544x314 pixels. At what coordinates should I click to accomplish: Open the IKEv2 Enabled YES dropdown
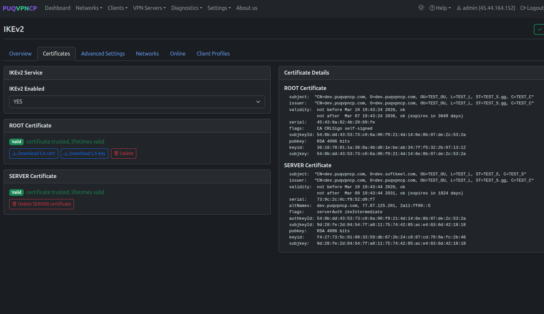pyautogui.click(x=137, y=102)
